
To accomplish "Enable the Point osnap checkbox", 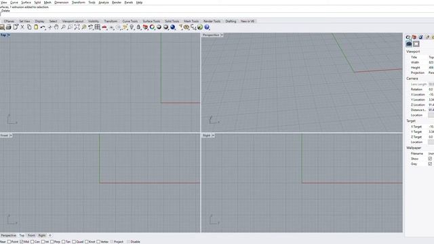I will coord(9,241).
